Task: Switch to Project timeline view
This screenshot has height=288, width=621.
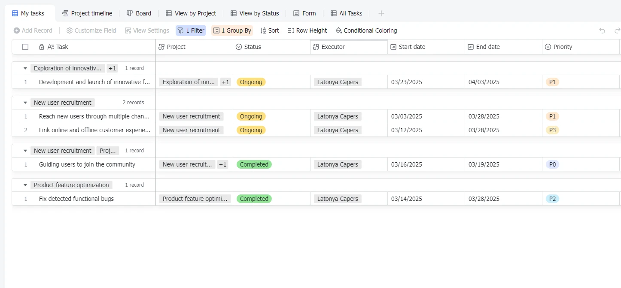Action: [x=87, y=13]
